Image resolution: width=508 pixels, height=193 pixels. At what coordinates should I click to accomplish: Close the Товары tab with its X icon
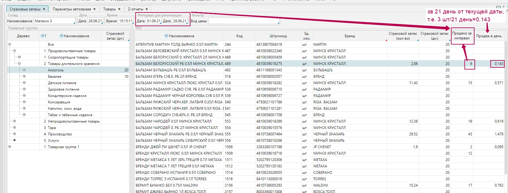pyautogui.click(x=119, y=9)
